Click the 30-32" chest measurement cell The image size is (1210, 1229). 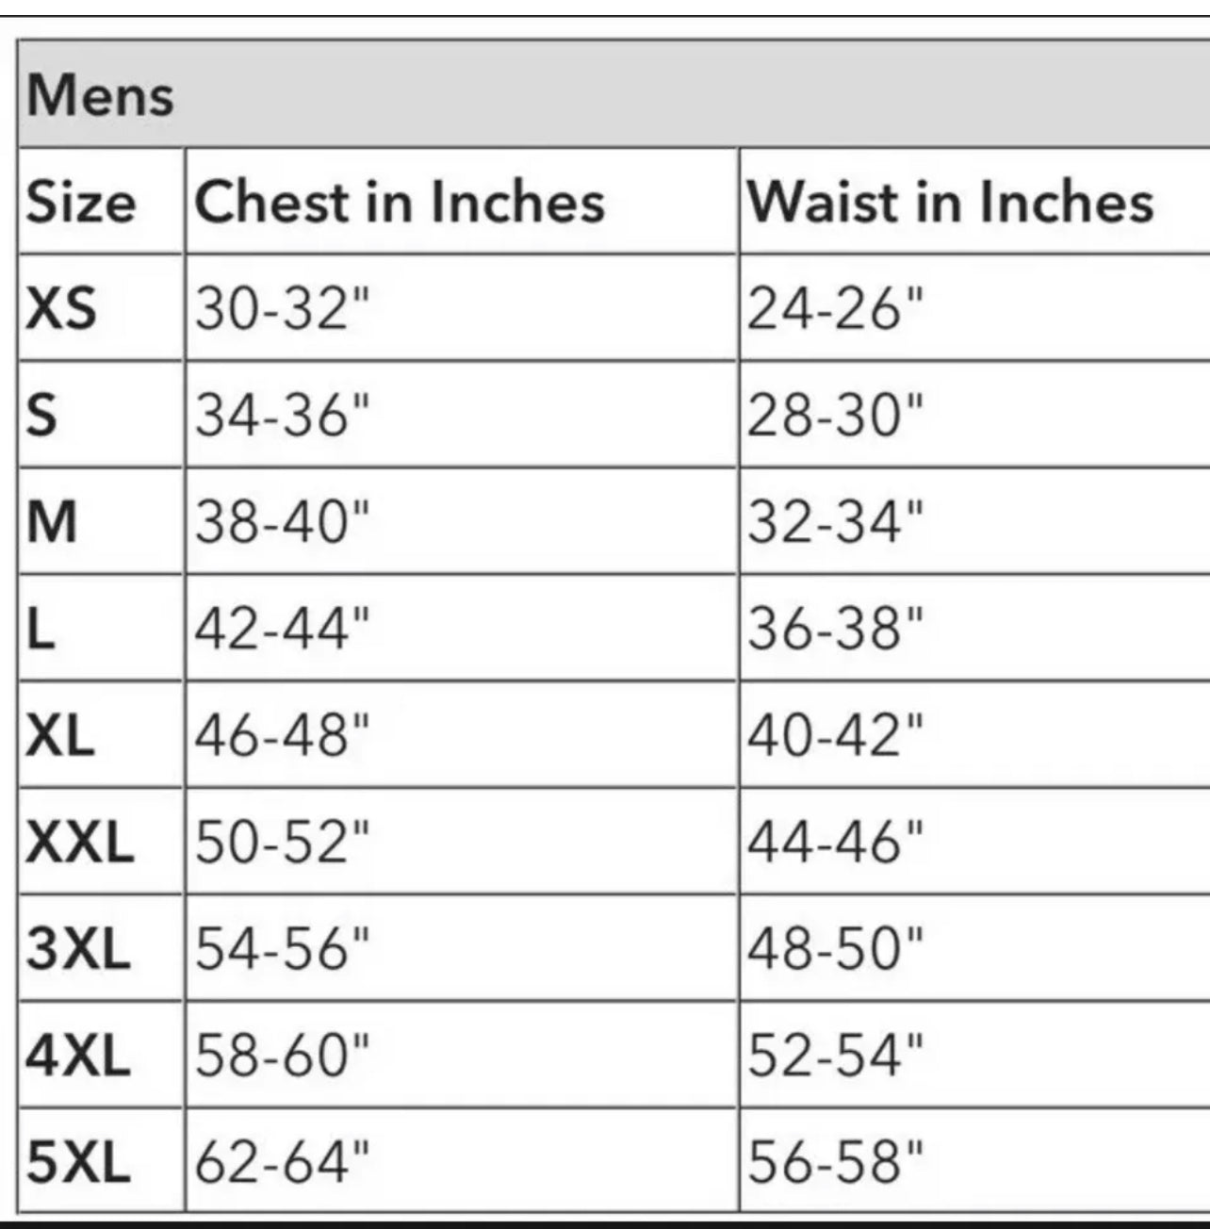[283, 308]
